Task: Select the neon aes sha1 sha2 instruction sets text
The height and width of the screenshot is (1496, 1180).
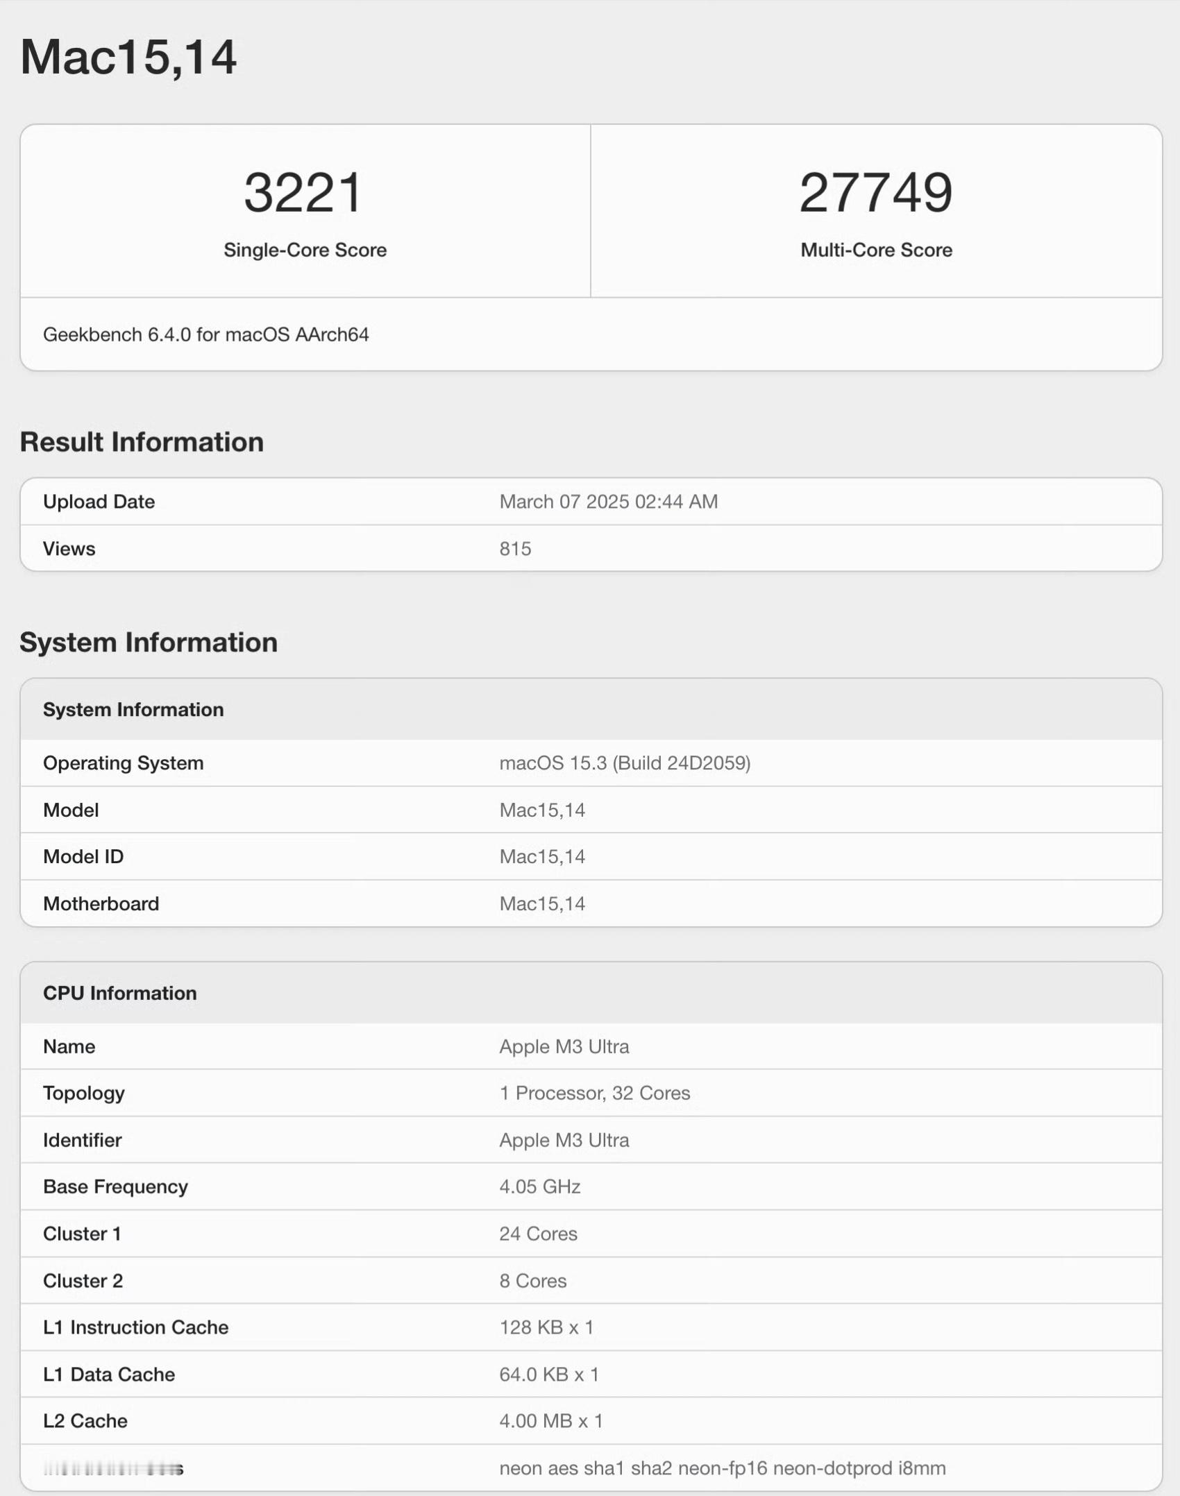Action: 723,1468
